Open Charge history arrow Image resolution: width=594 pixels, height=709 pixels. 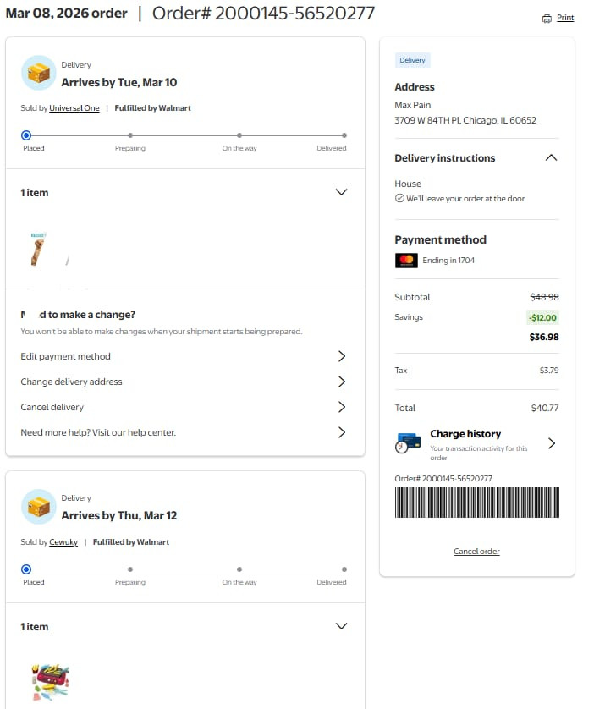[x=551, y=443]
